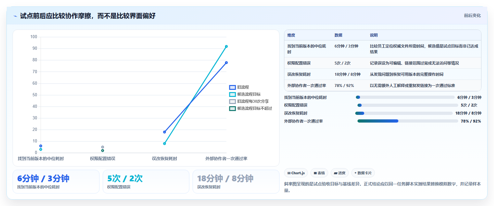The height and width of the screenshot is (206, 494).
Task: Toggle the 候选流程目标不超过 legend entry
Action: (251, 108)
